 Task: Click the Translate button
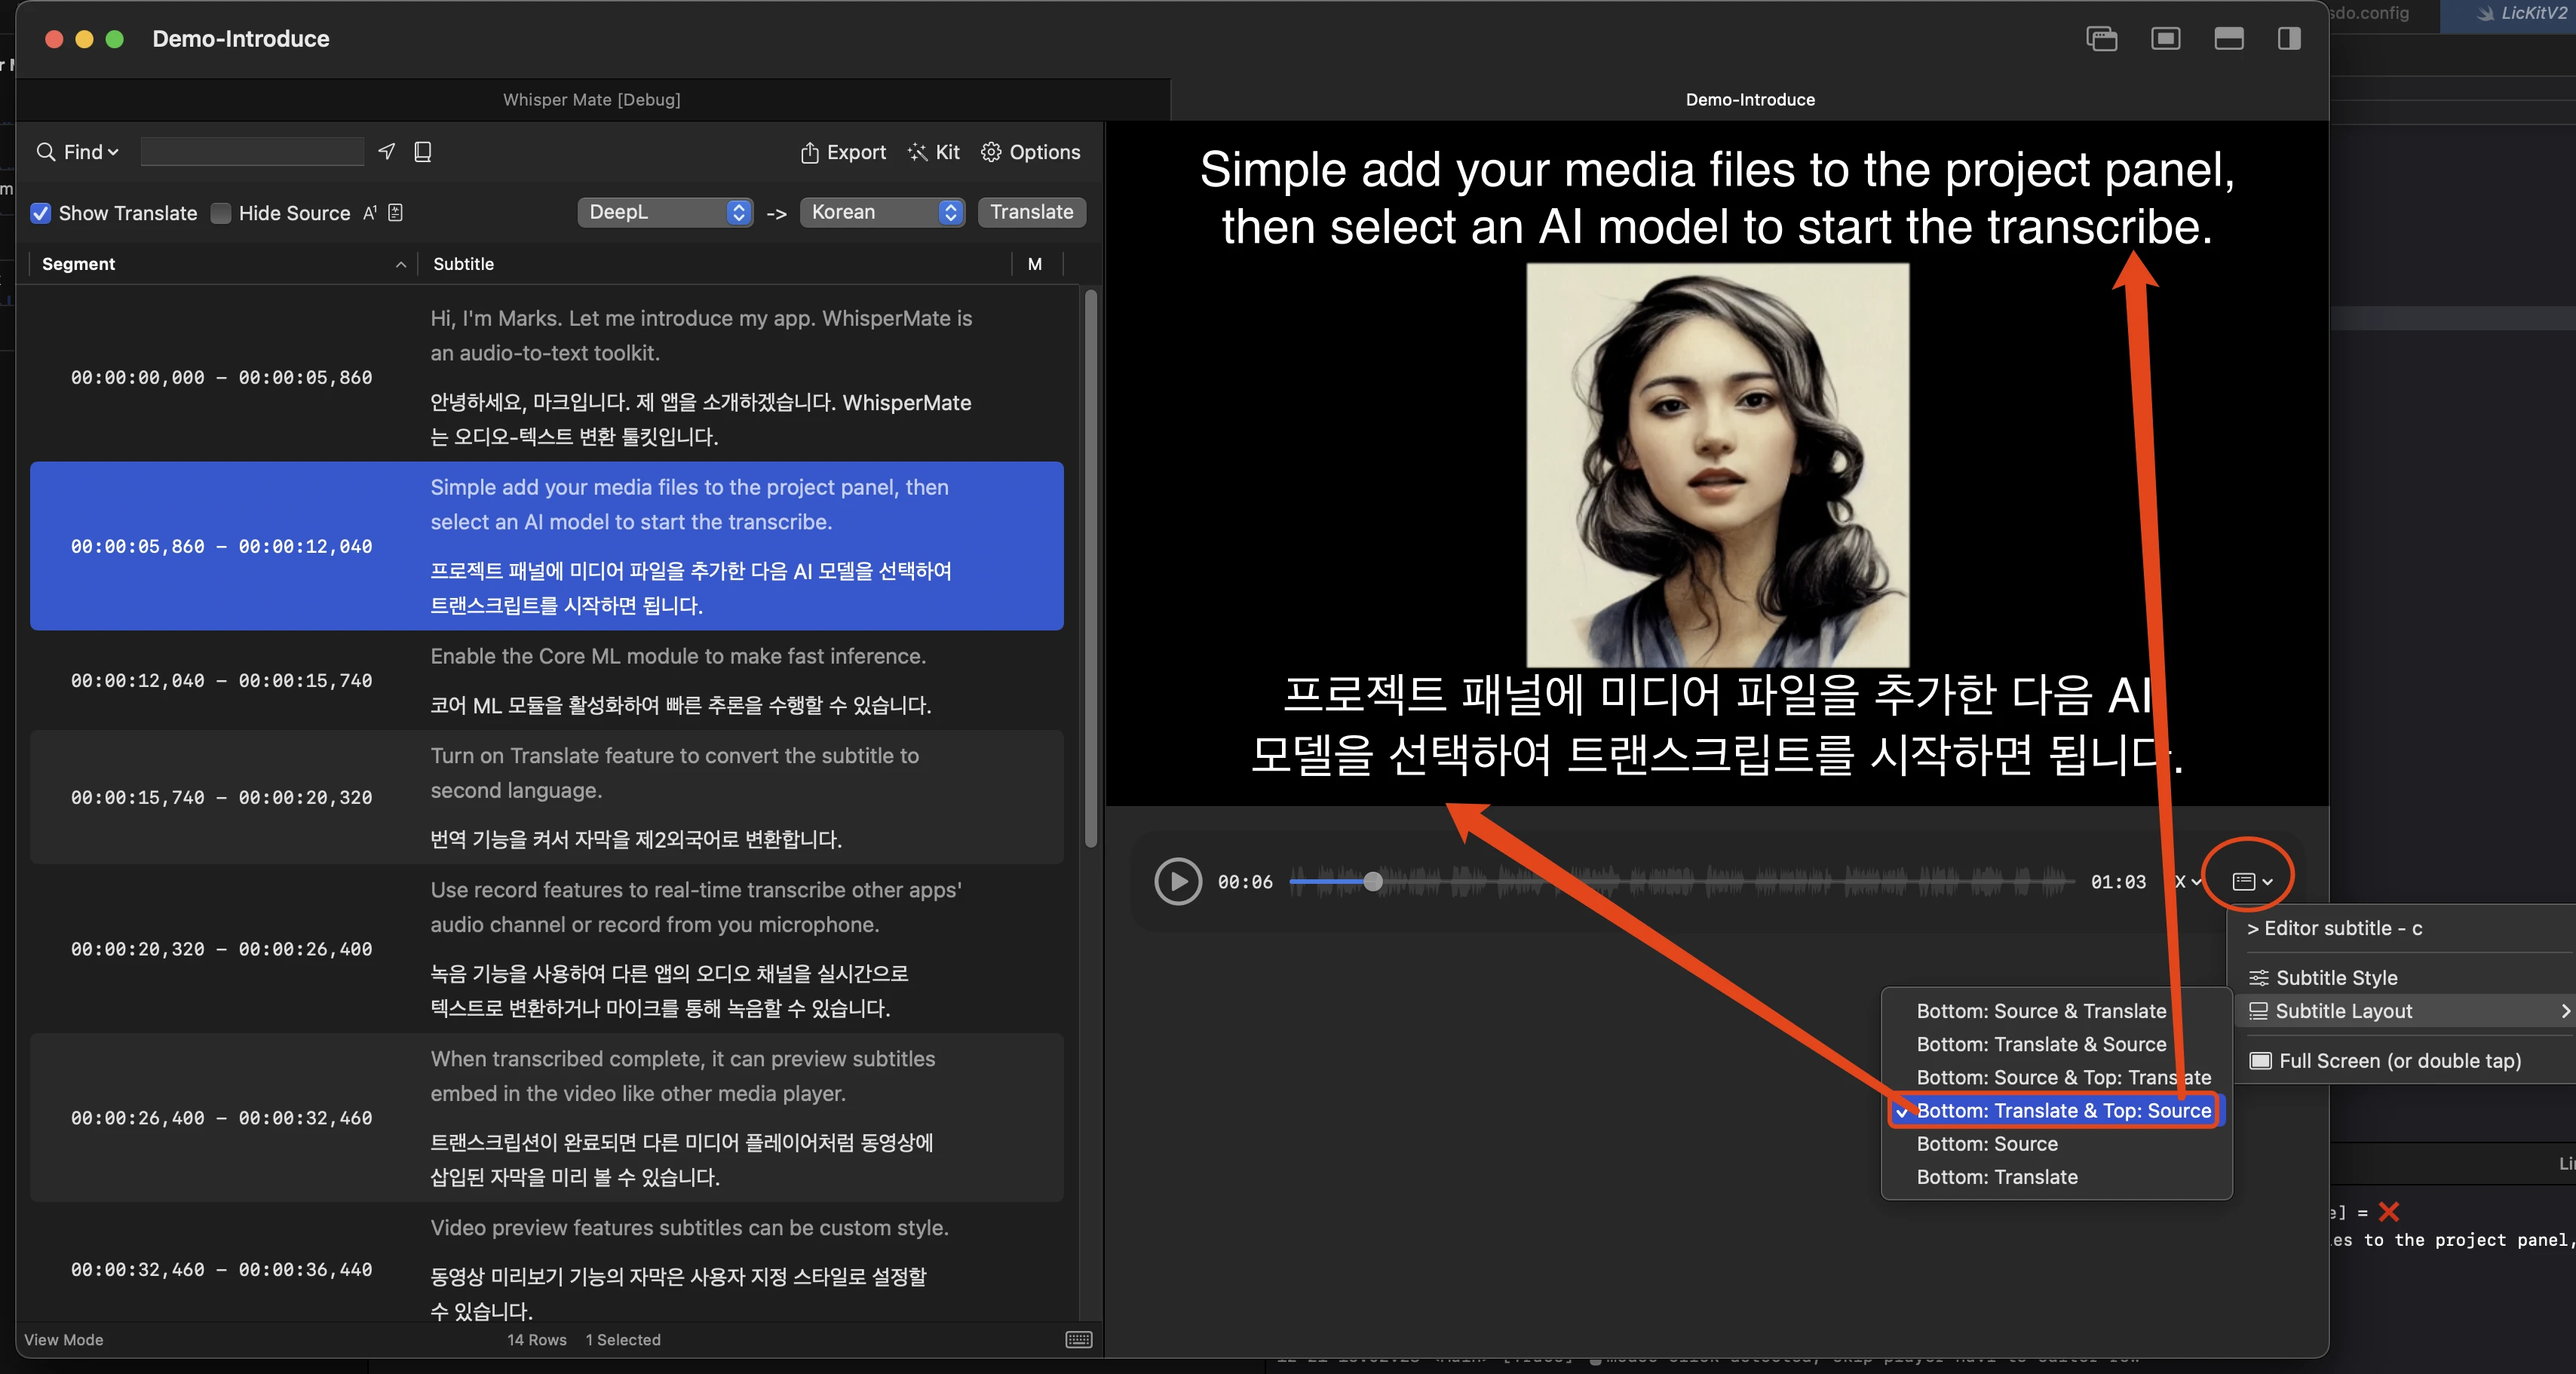pyautogui.click(x=1031, y=212)
